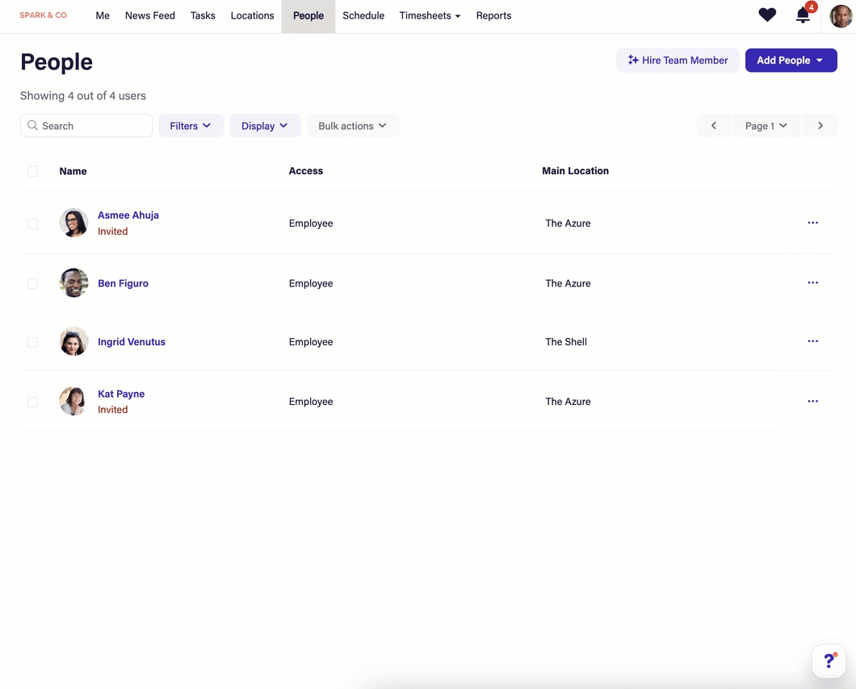Image resolution: width=856 pixels, height=689 pixels.
Task: Go to next page arrow
Action: [820, 126]
